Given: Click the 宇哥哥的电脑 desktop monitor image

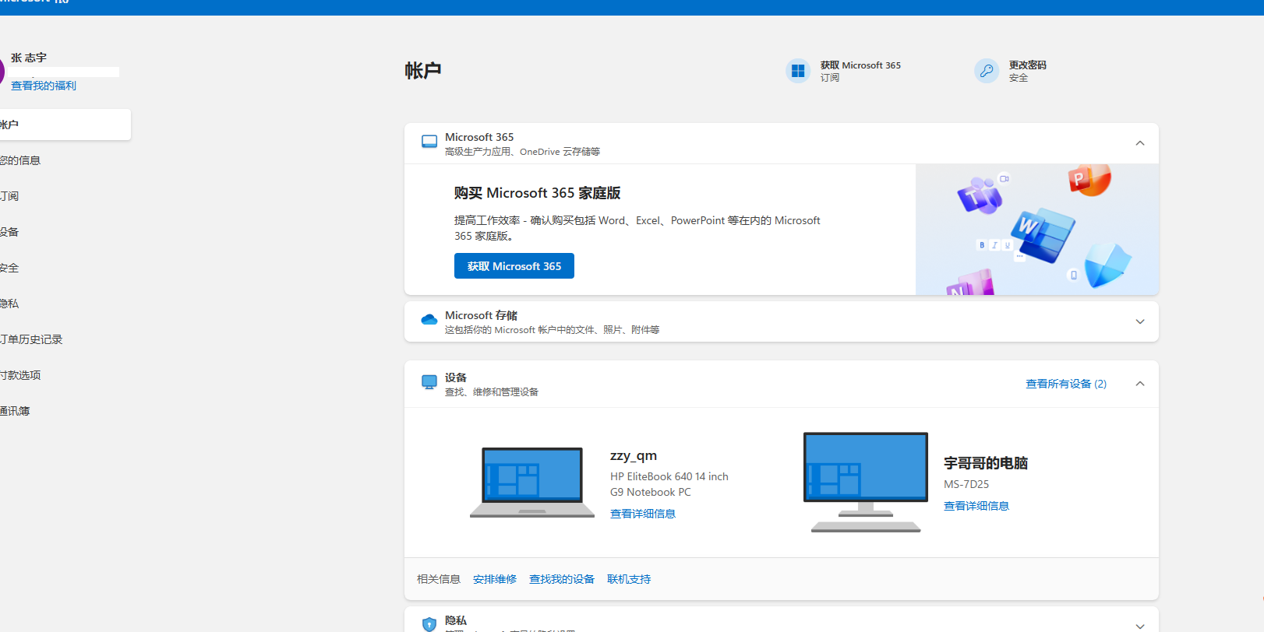Looking at the screenshot, I should (x=866, y=483).
